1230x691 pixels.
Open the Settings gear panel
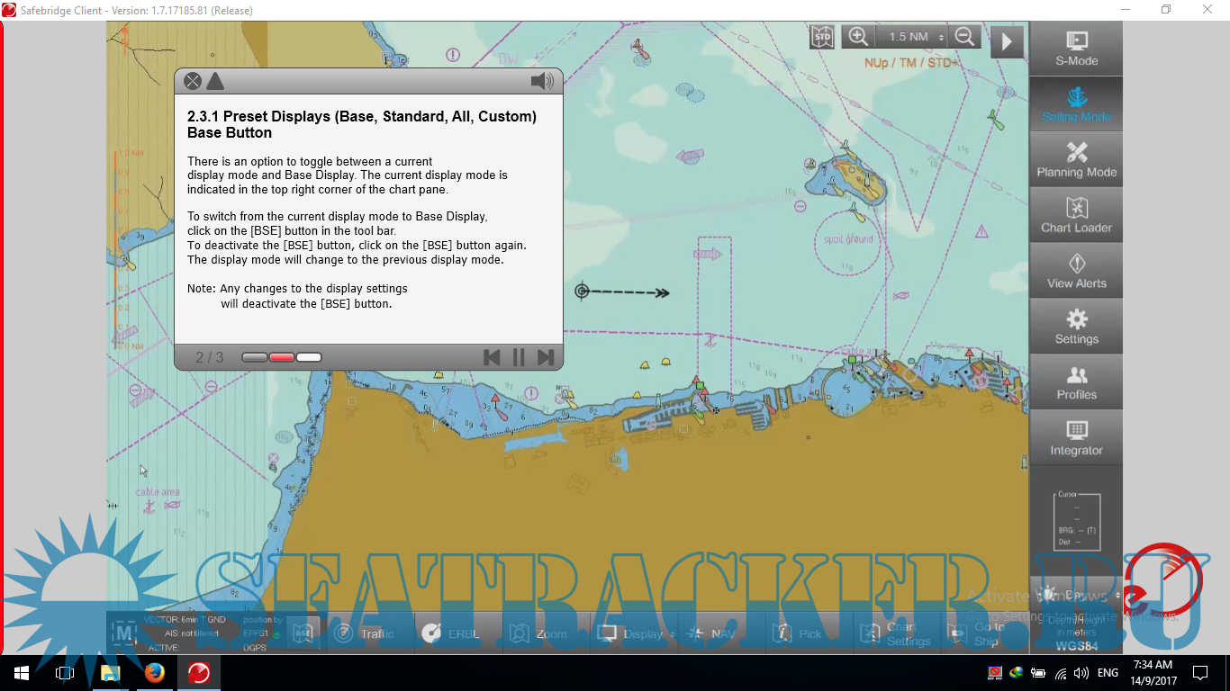(1076, 327)
